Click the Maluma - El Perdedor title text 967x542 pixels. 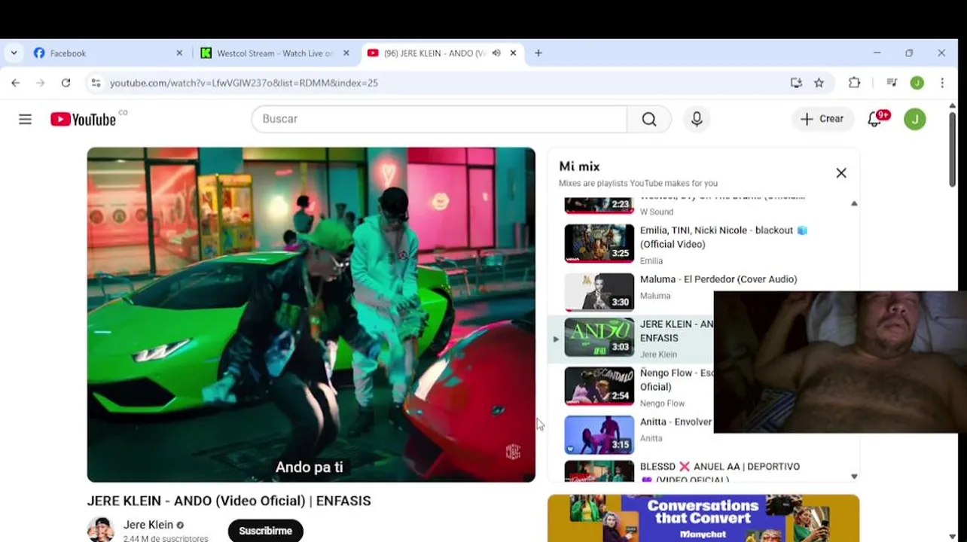pyautogui.click(x=718, y=279)
